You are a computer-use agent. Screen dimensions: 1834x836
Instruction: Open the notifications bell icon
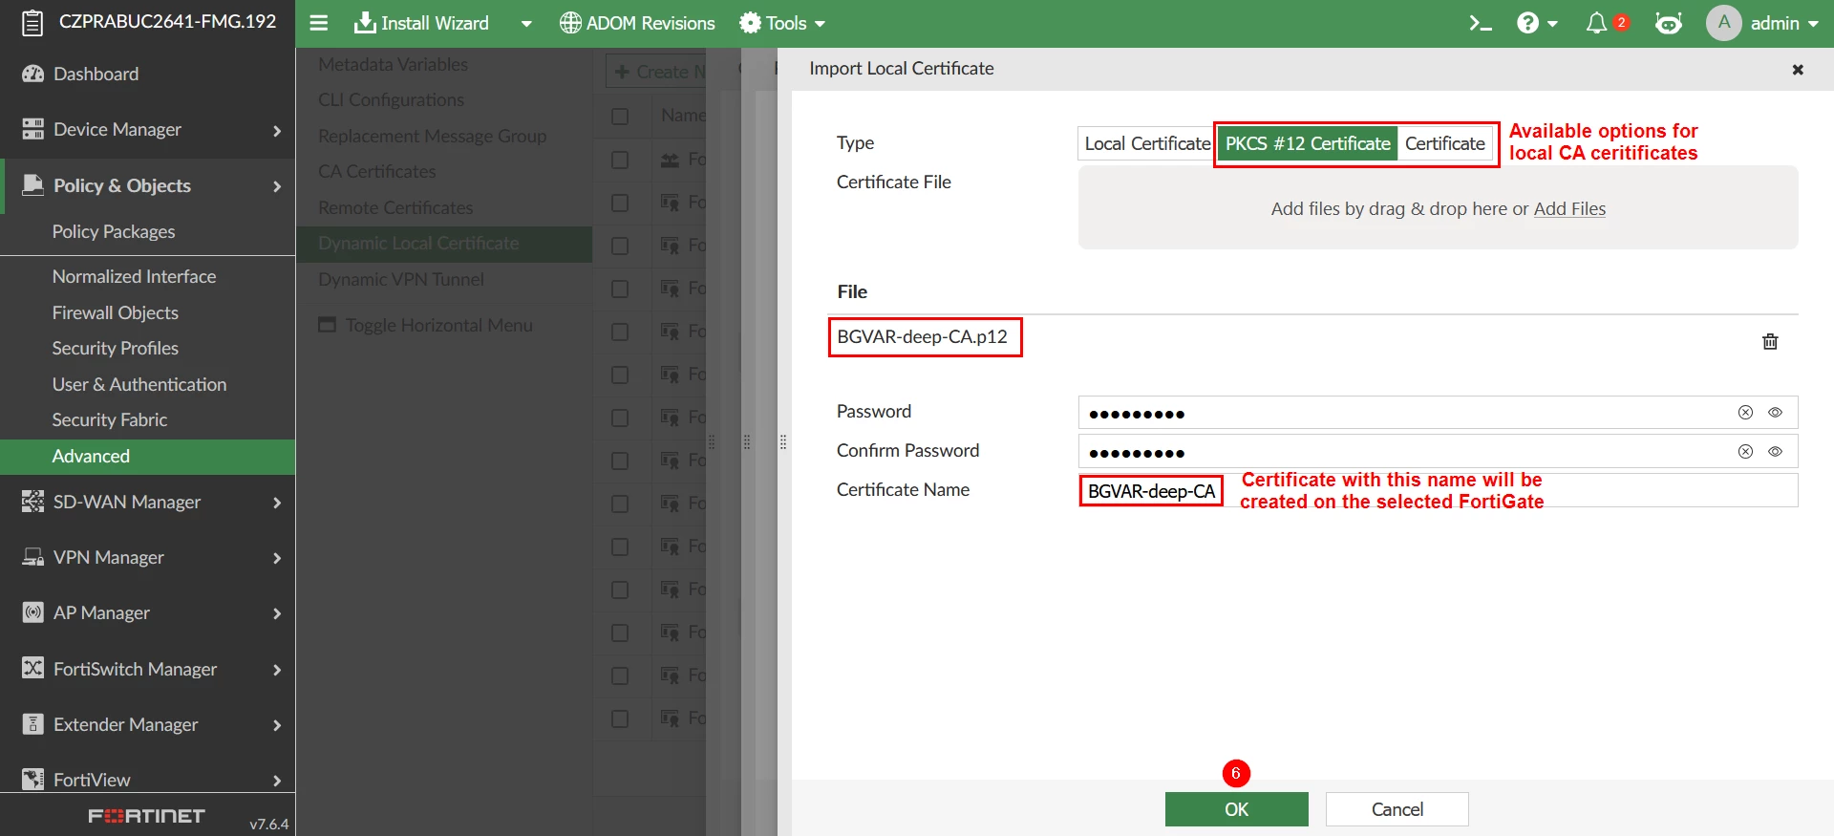coord(1596,23)
